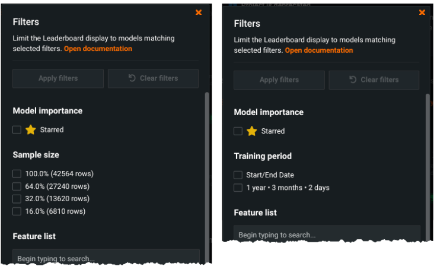This screenshot has width=434, height=276.
Task: Click the star icon in left panel
Action: [x=31, y=129]
